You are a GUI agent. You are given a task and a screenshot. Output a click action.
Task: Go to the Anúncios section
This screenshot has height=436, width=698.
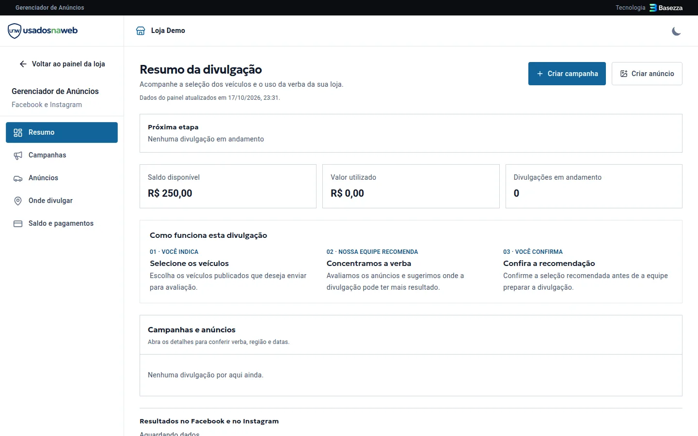[x=62, y=178]
